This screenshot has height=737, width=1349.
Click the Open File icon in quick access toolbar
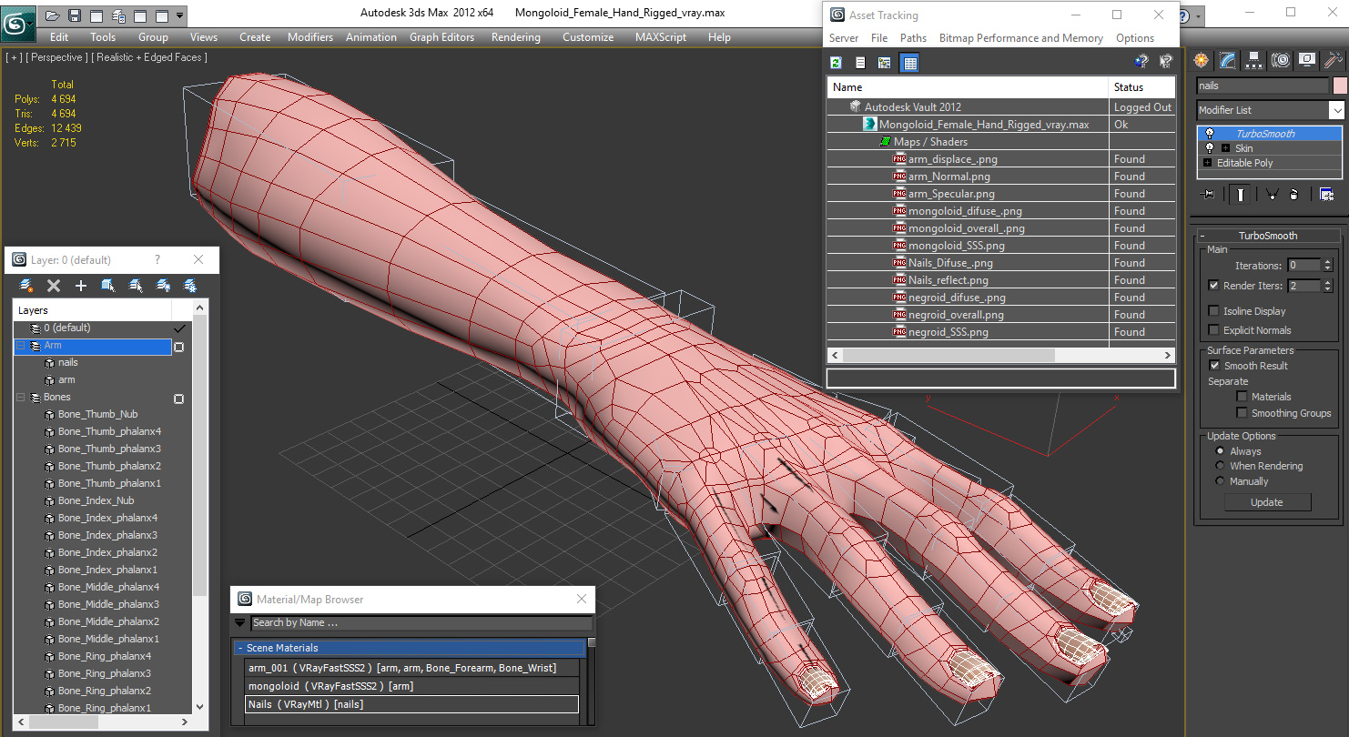click(x=53, y=15)
